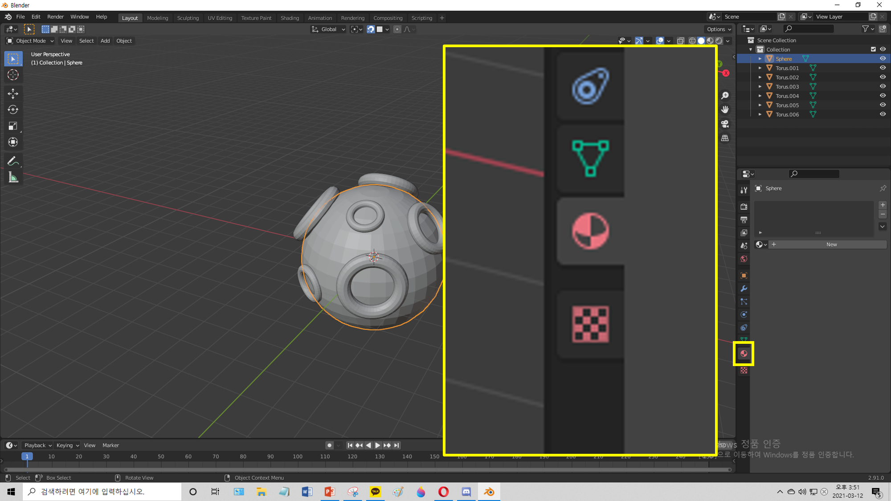This screenshot has width=891, height=501.
Task: Toggle visibility of the Sphere object
Action: point(883,59)
